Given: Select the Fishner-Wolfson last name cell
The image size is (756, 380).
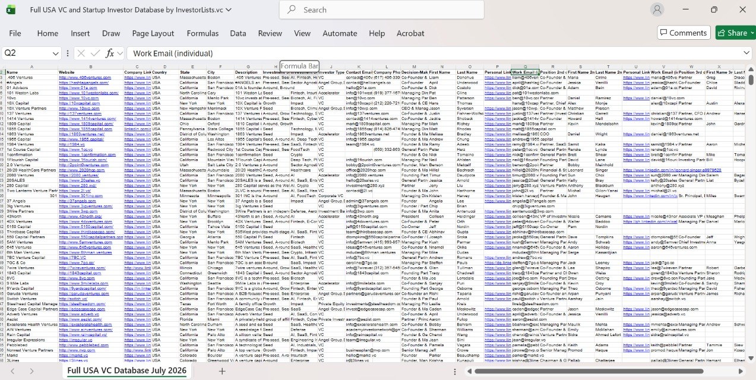Looking at the screenshot, I should tap(470, 113).
